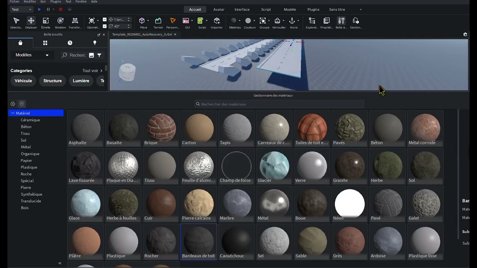This screenshot has width=477, height=268.
Task: Select the Brique material swatch
Action: point(161,129)
